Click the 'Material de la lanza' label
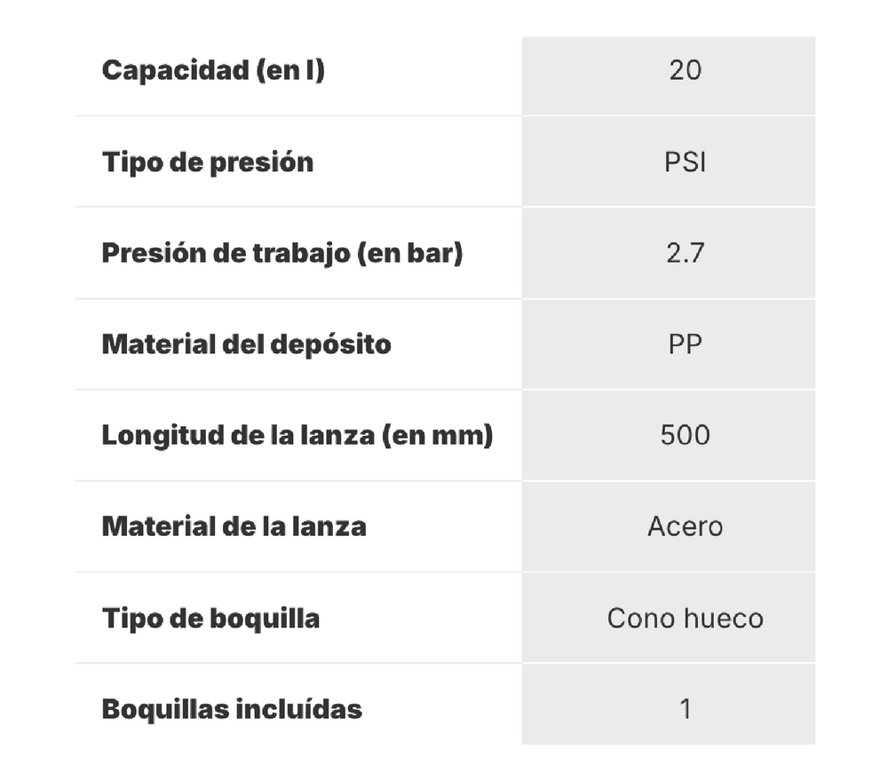This screenshot has height=781, width=888. (x=234, y=526)
